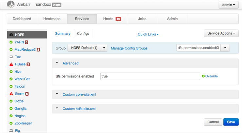Click the red alert icon beside HBase
This screenshot has width=242, height=133.
[x=11, y=64]
